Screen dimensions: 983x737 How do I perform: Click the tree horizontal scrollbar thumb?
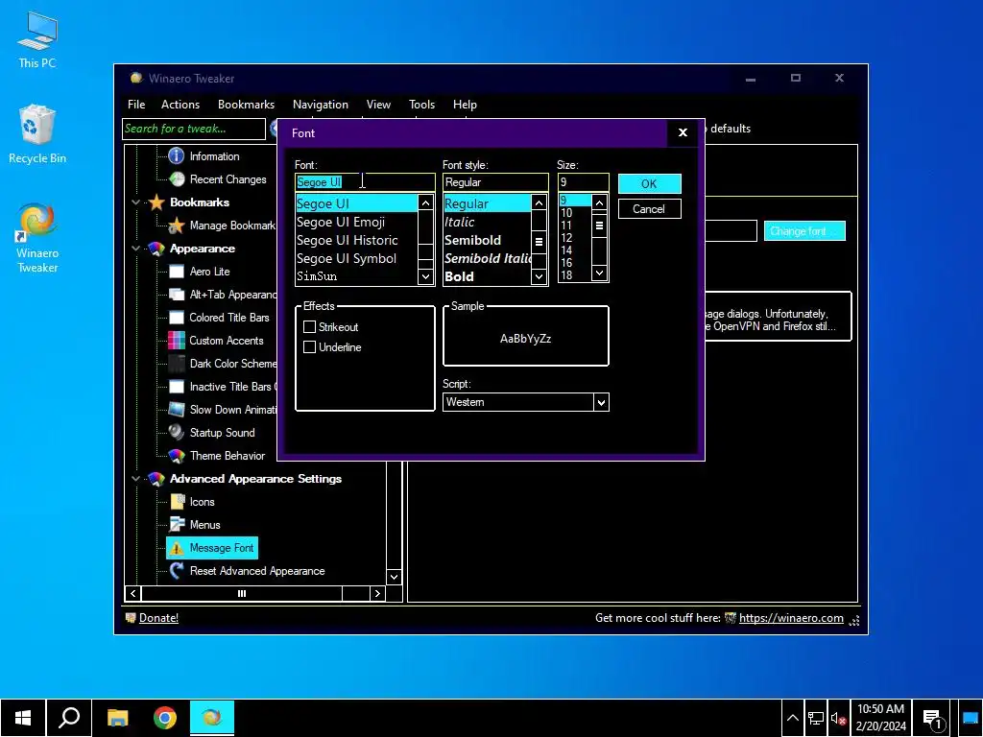click(242, 593)
